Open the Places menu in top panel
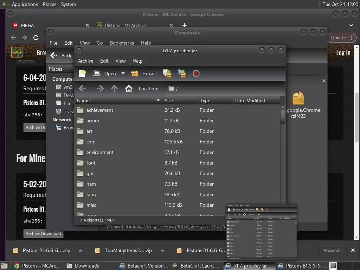The width and height of the screenshot is (360, 270). coord(49,4)
